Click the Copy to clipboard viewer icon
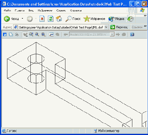Image resolution: width=148 pixels, height=135 pixels. 11,35
